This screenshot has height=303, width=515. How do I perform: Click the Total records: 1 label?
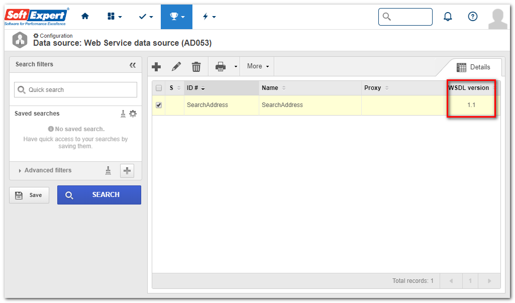pos(413,281)
